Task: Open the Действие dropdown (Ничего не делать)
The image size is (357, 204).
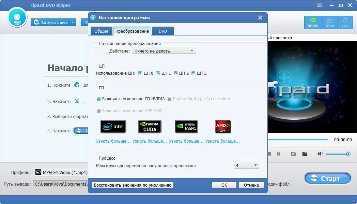Action: click(x=164, y=51)
